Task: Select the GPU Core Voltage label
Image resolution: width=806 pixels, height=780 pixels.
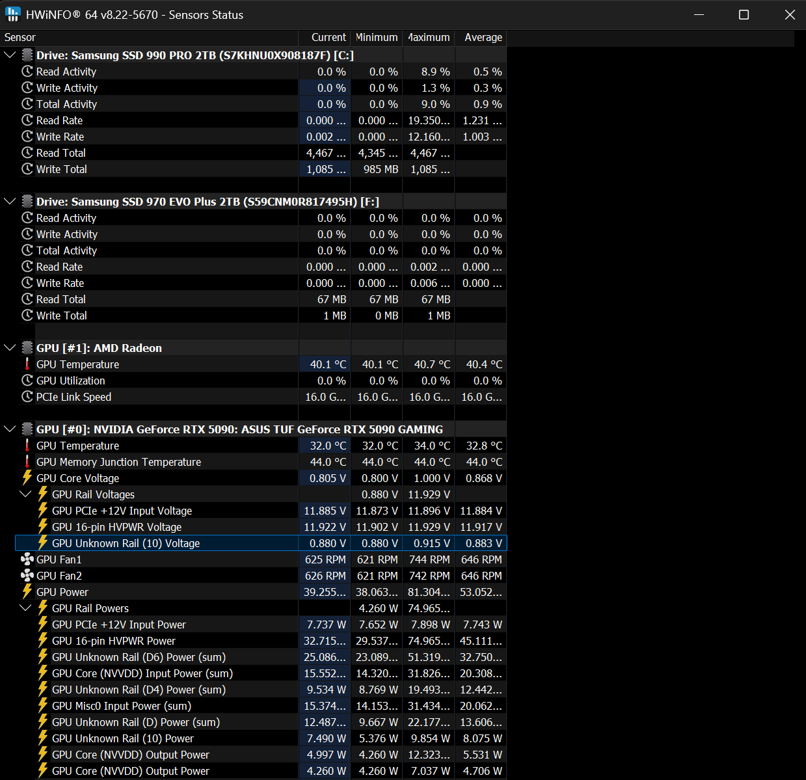Action: click(x=78, y=478)
